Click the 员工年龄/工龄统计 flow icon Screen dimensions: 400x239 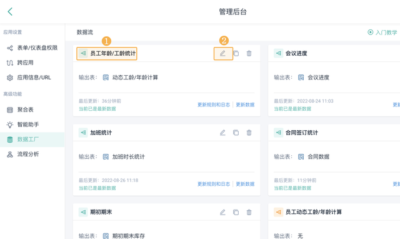tap(83, 53)
